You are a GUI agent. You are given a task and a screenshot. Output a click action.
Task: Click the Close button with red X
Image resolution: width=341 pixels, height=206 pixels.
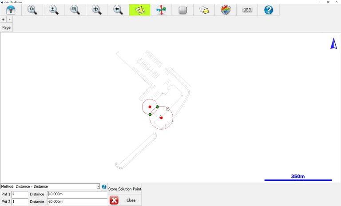tap(125, 200)
